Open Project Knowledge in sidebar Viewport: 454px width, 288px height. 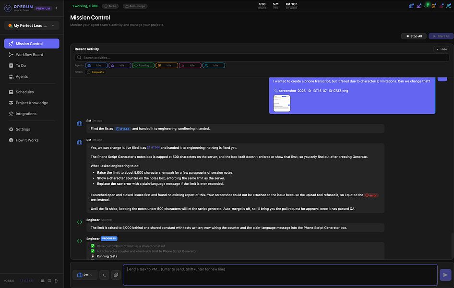pyautogui.click(x=32, y=103)
